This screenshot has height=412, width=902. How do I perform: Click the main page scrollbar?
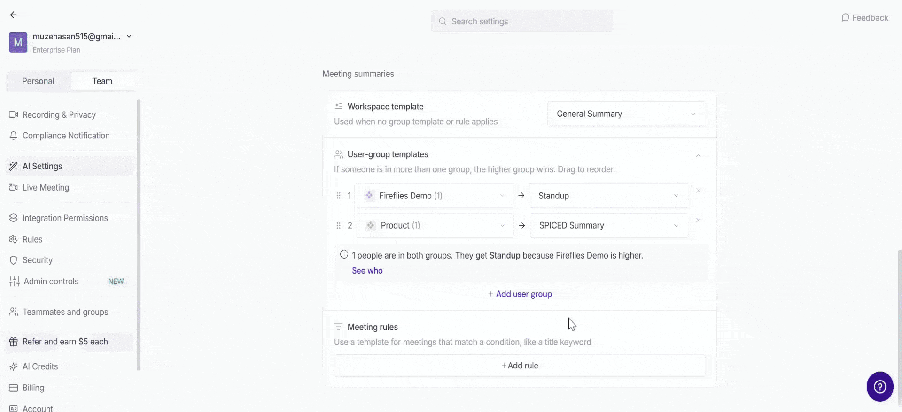coord(900,328)
